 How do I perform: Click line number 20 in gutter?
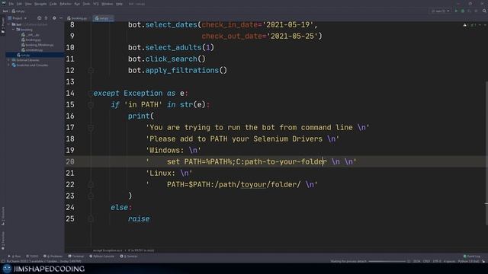click(x=70, y=162)
